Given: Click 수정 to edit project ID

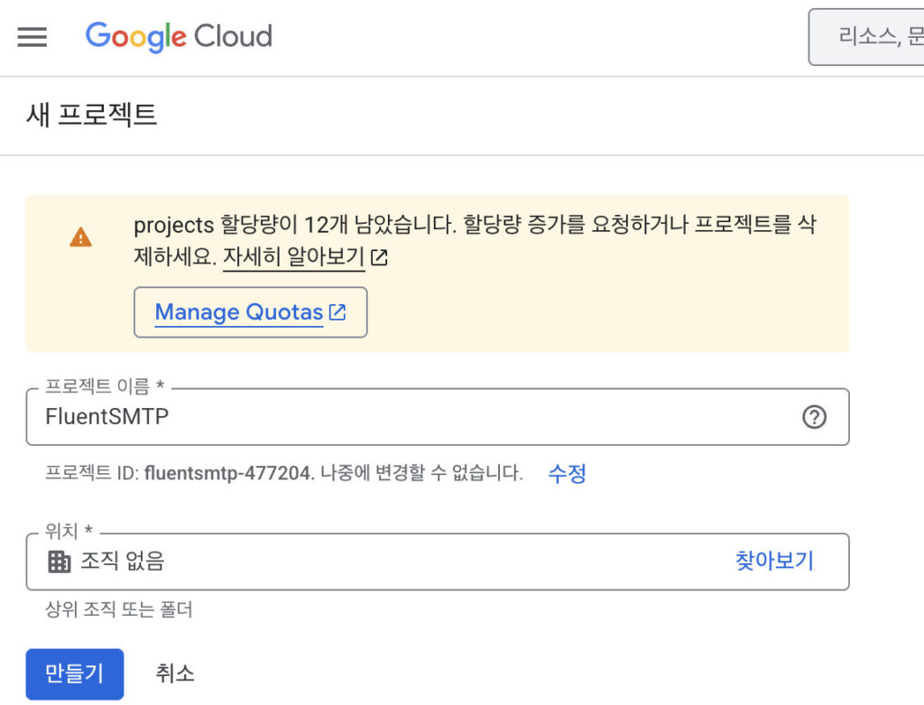Looking at the screenshot, I should click(x=567, y=473).
